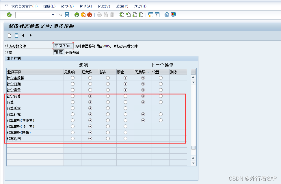Click the Find Next binoculars icon
This screenshot has width=281, height=184.
tap(112, 15)
